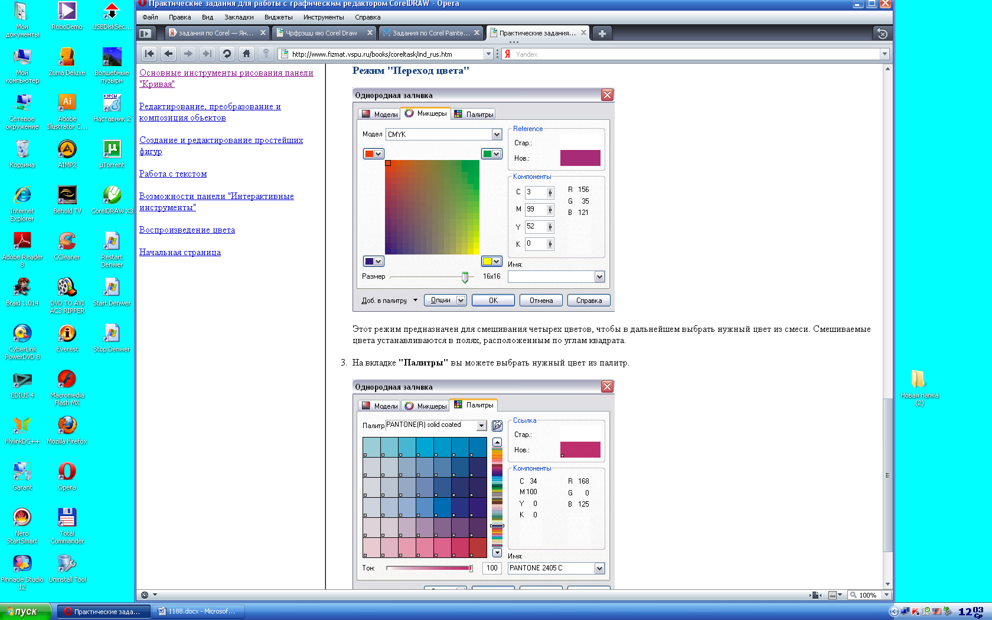Click the fast forward navigation button

point(207,54)
